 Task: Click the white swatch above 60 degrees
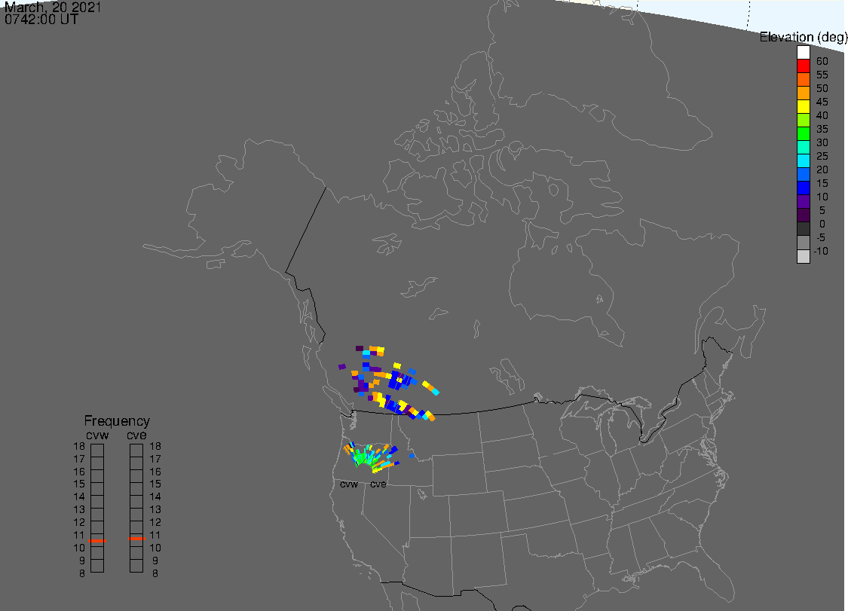pyautogui.click(x=803, y=53)
